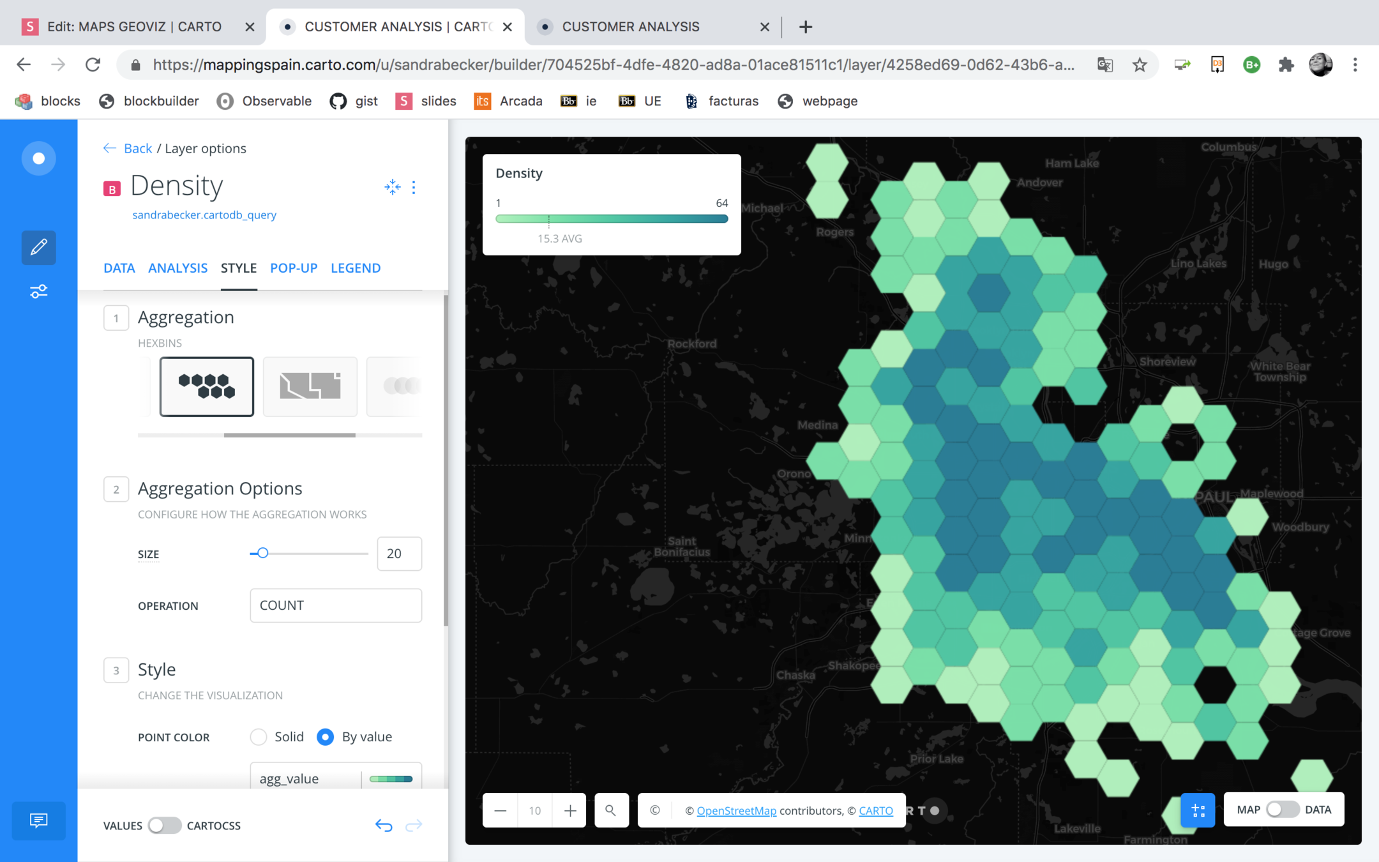Open the OpenStreetMap attribution link
This screenshot has height=862, width=1379.
(x=736, y=810)
